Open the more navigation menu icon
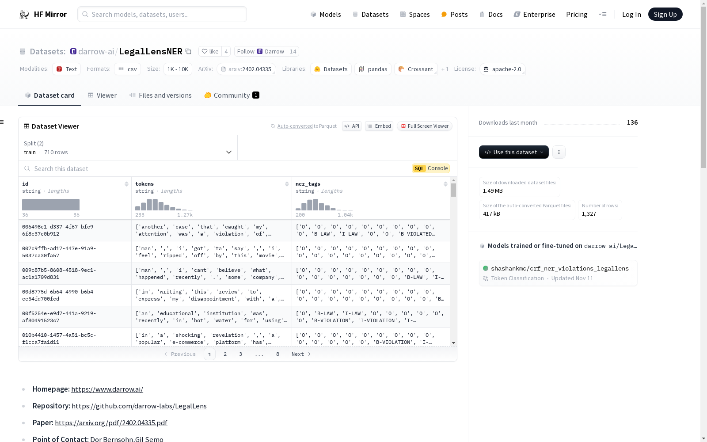The height and width of the screenshot is (442, 707). point(602,14)
